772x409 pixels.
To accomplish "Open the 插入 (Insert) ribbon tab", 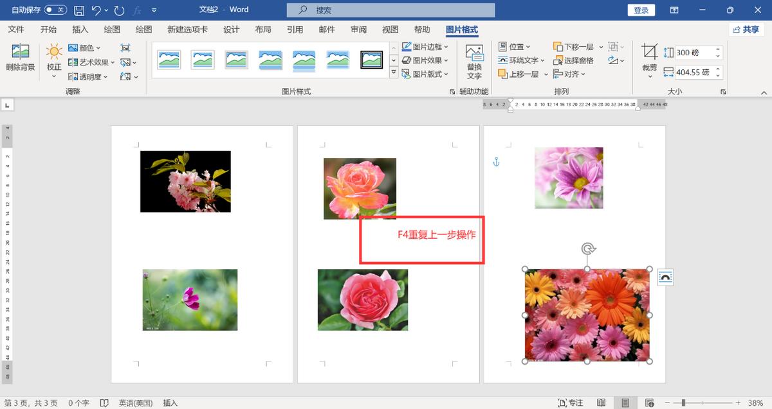I will (x=80, y=29).
